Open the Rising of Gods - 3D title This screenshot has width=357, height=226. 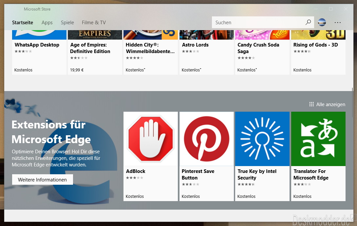[315, 45]
